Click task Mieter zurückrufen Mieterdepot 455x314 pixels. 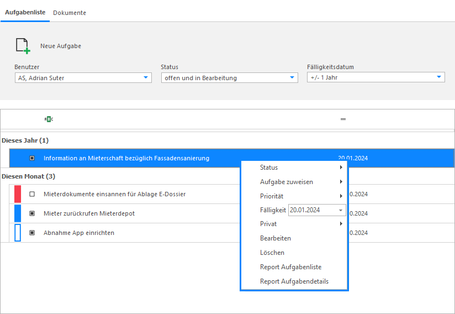pyautogui.click(x=89, y=213)
